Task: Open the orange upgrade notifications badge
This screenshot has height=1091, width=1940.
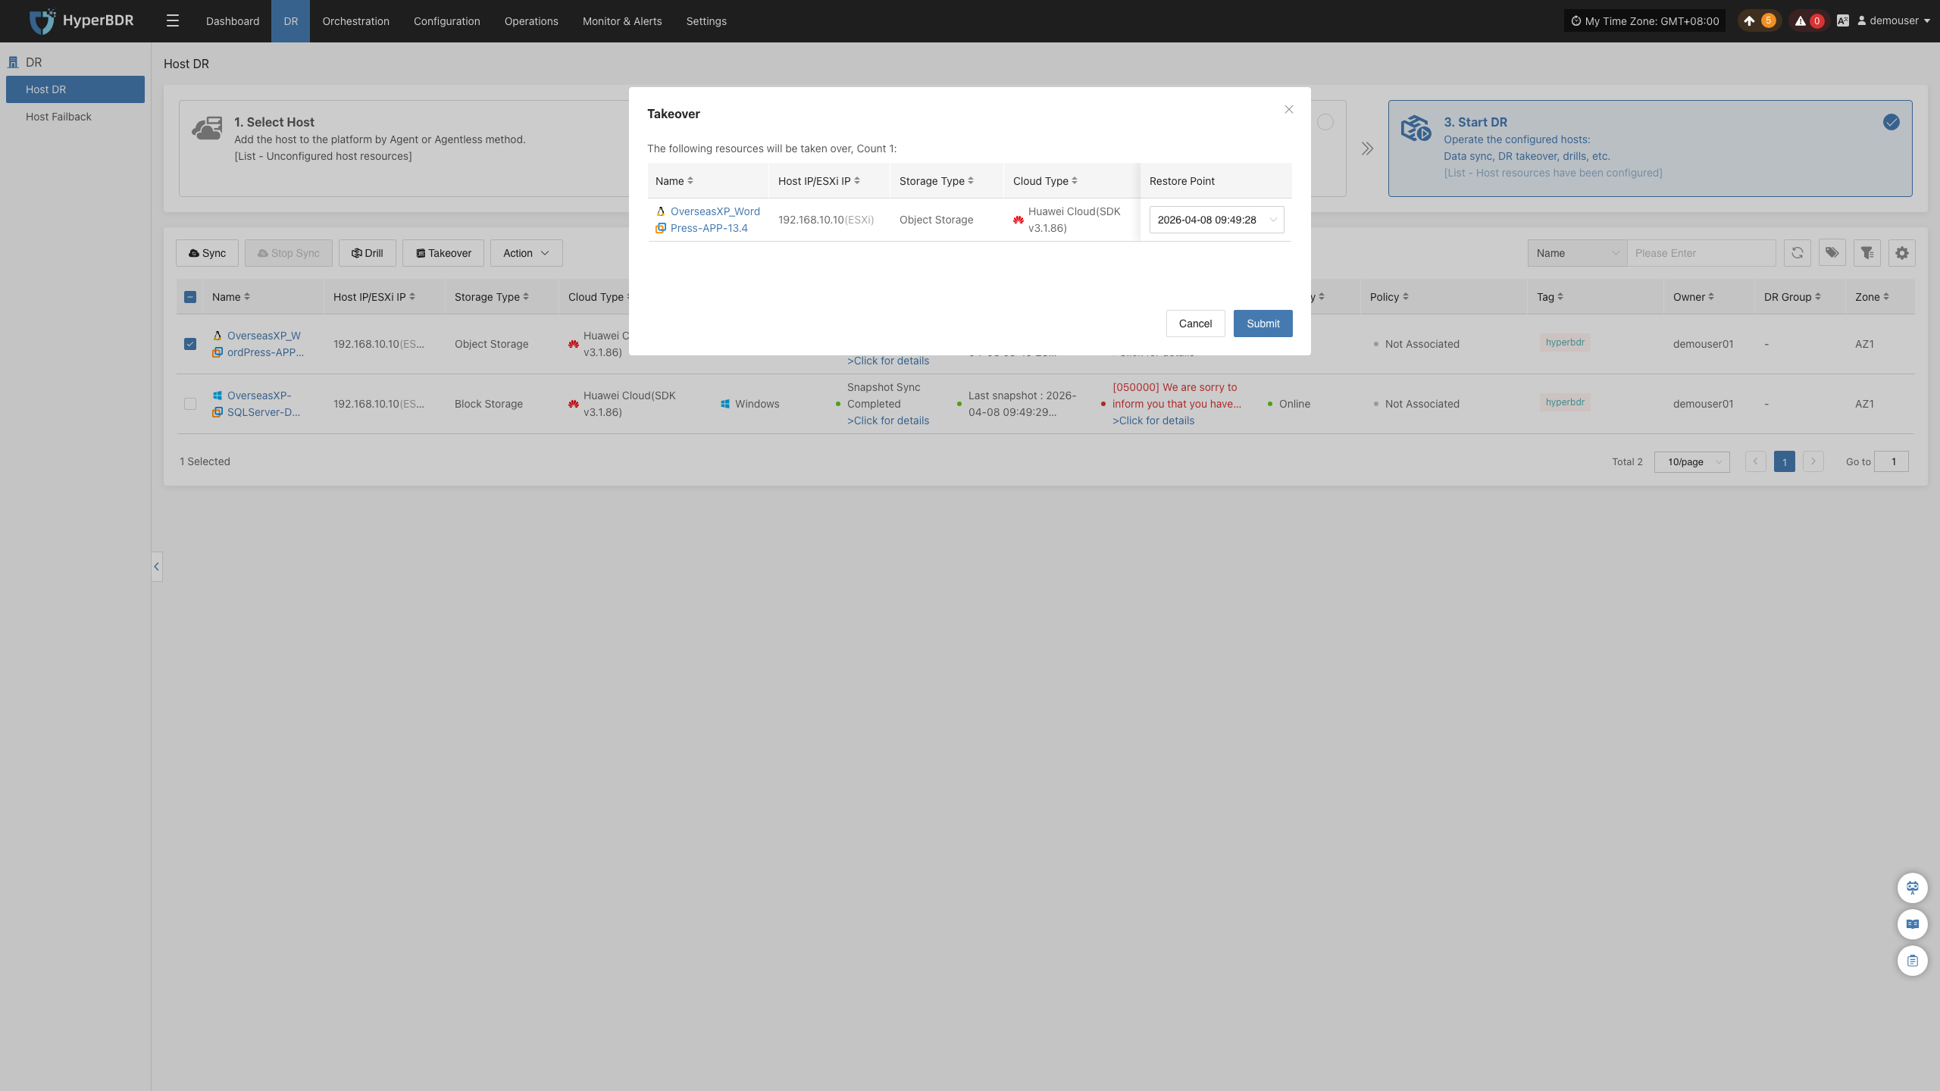Action: pos(1760,21)
